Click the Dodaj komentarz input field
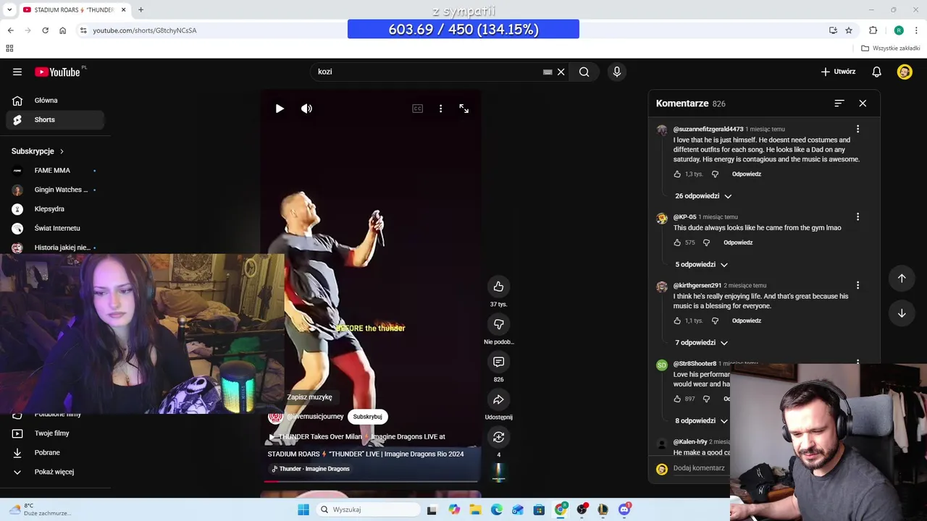Viewport: 927px width, 521px height. 699,468
